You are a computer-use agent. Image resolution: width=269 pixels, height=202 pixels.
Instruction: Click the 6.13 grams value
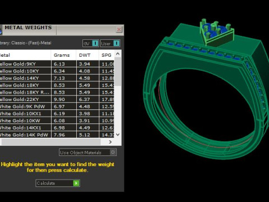tap(59, 64)
